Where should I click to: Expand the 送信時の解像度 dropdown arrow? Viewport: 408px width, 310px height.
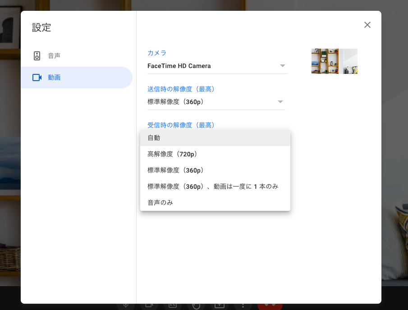(x=280, y=102)
